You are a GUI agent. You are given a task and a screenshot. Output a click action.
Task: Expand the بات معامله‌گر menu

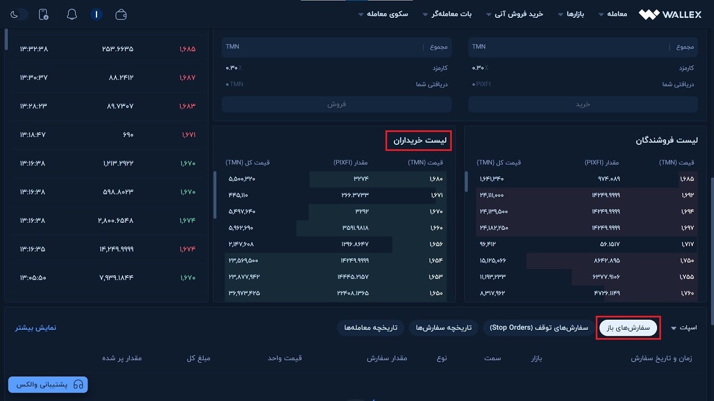point(447,14)
